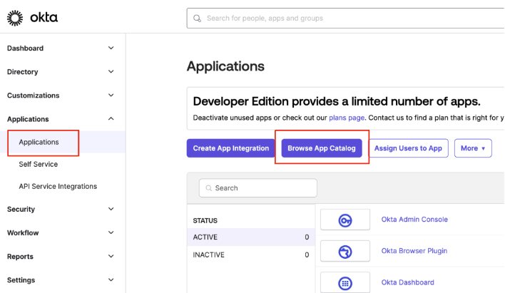The image size is (505, 293).
Task: Open the Okta Dashboard link
Action: pyautogui.click(x=408, y=282)
